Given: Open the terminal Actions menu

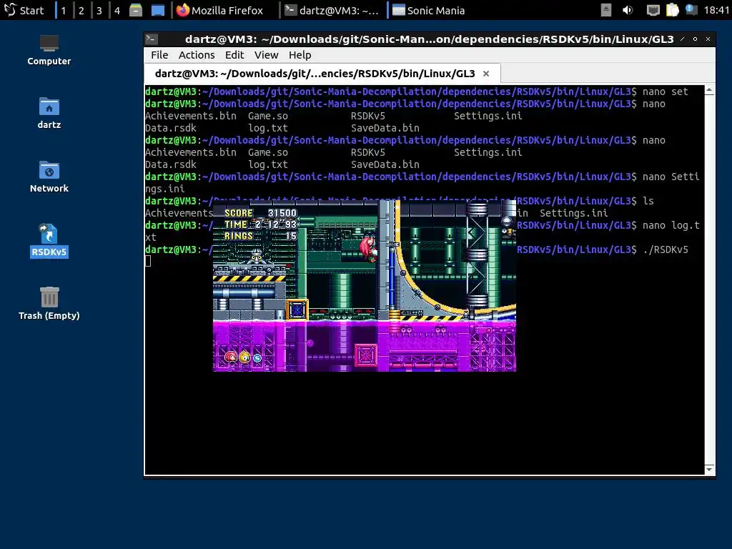Looking at the screenshot, I should [197, 55].
